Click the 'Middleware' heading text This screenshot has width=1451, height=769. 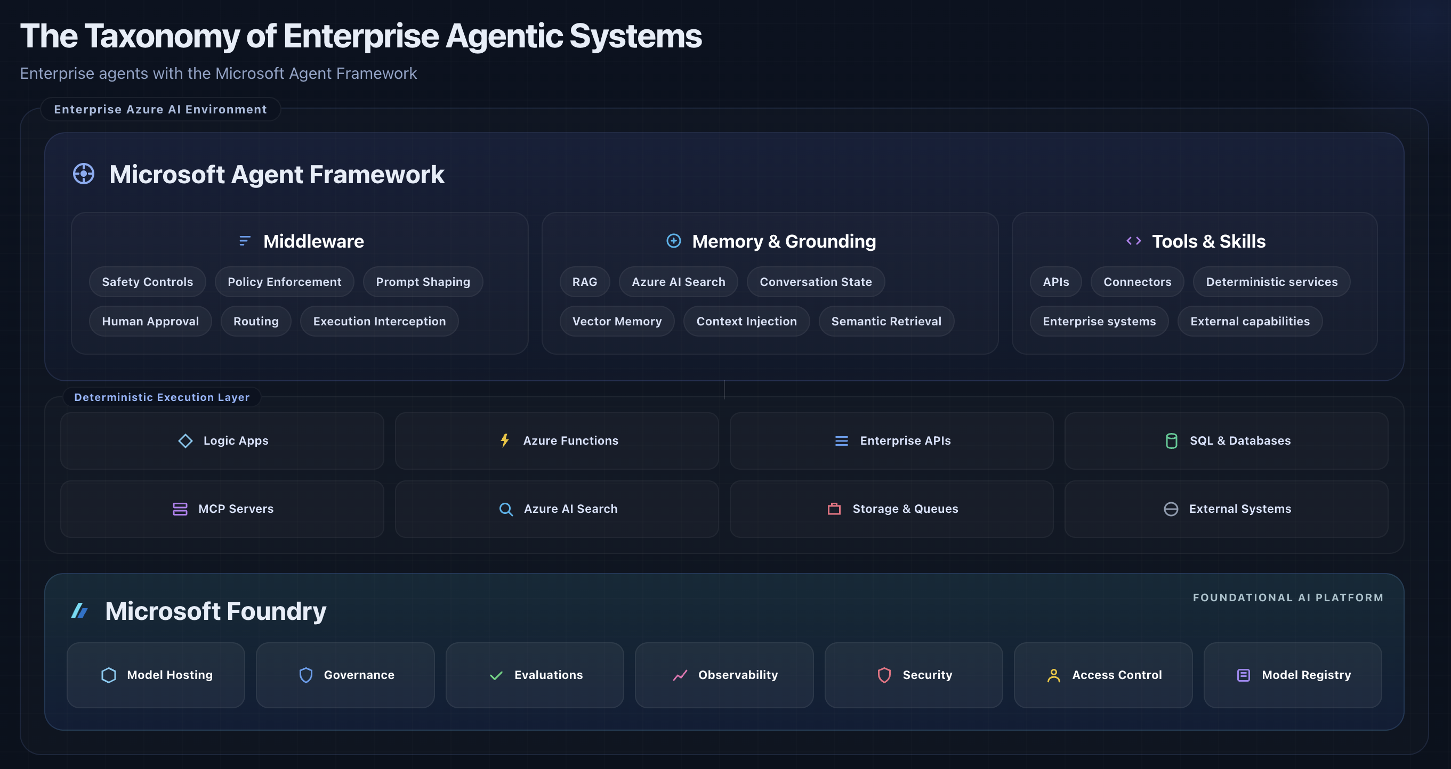(314, 241)
